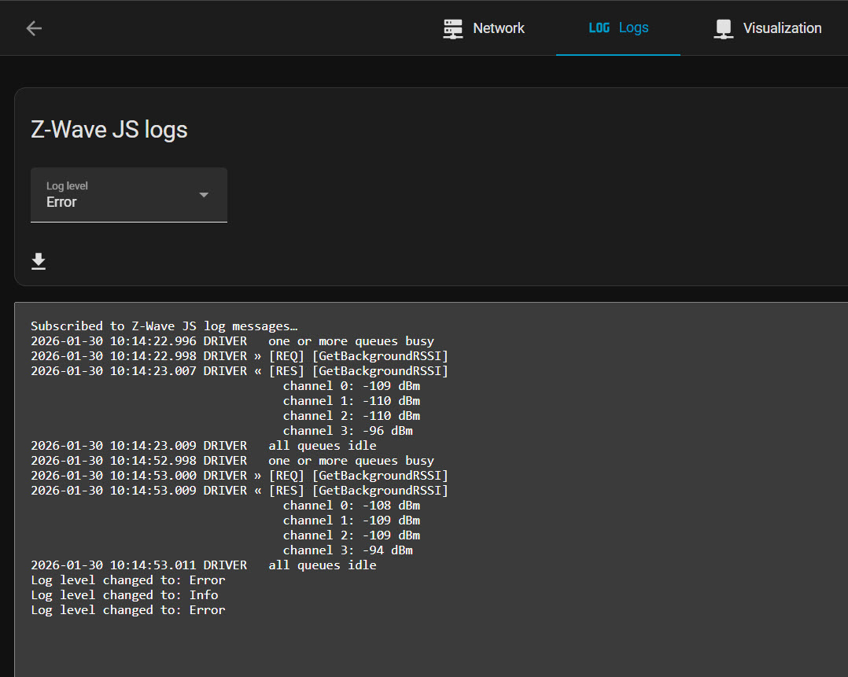
Task: Click the 'channel 3: -96 dBm' entry
Action: click(348, 431)
